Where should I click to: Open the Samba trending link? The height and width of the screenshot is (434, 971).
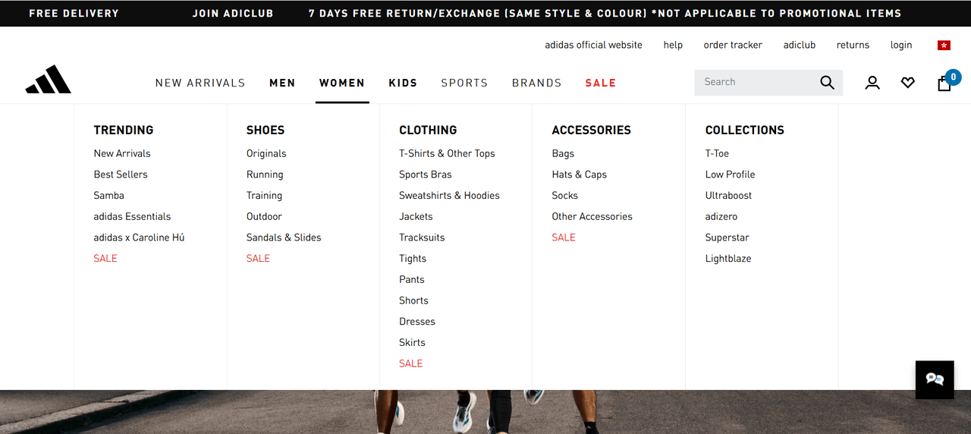point(109,196)
